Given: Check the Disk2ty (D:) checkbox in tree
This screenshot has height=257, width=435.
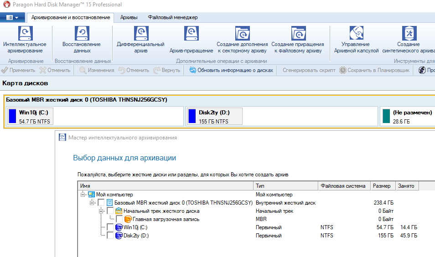Looking at the screenshot, I should (x=110, y=236).
